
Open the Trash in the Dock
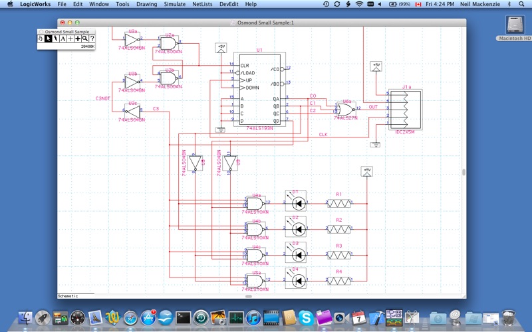(x=509, y=318)
